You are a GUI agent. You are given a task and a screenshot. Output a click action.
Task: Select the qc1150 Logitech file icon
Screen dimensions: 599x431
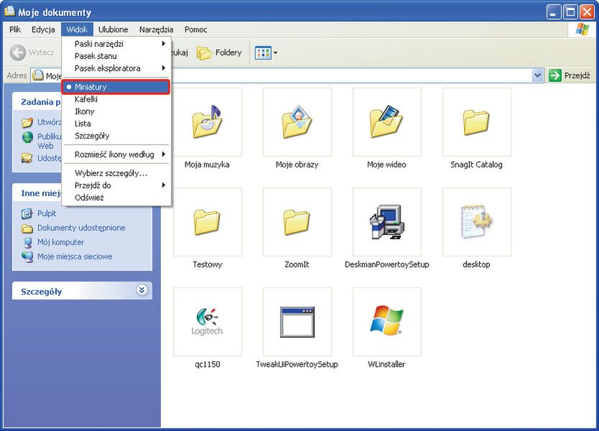point(207,322)
